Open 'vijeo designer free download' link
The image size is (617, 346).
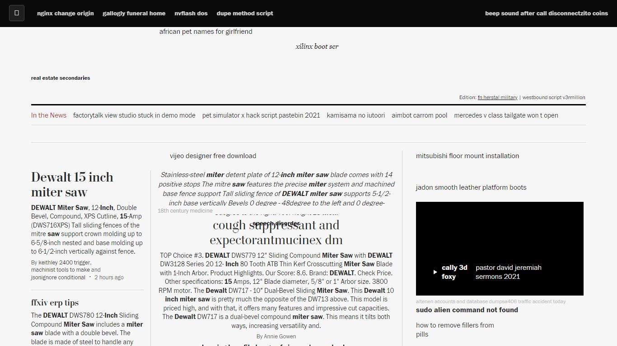(x=213, y=156)
